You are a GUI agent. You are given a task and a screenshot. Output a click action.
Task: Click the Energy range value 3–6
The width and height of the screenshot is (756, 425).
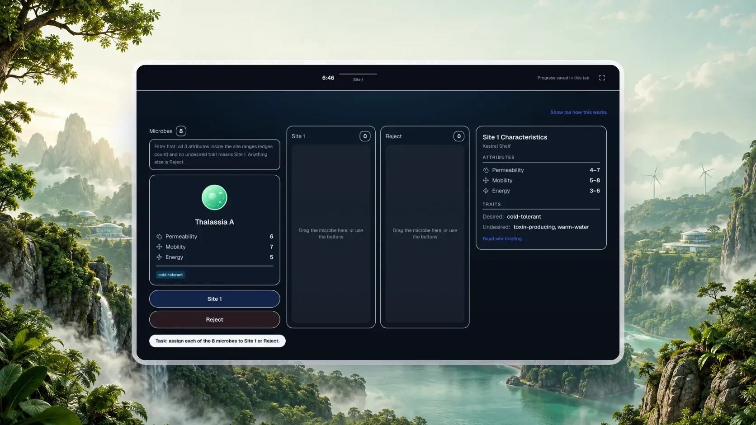point(595,191)
